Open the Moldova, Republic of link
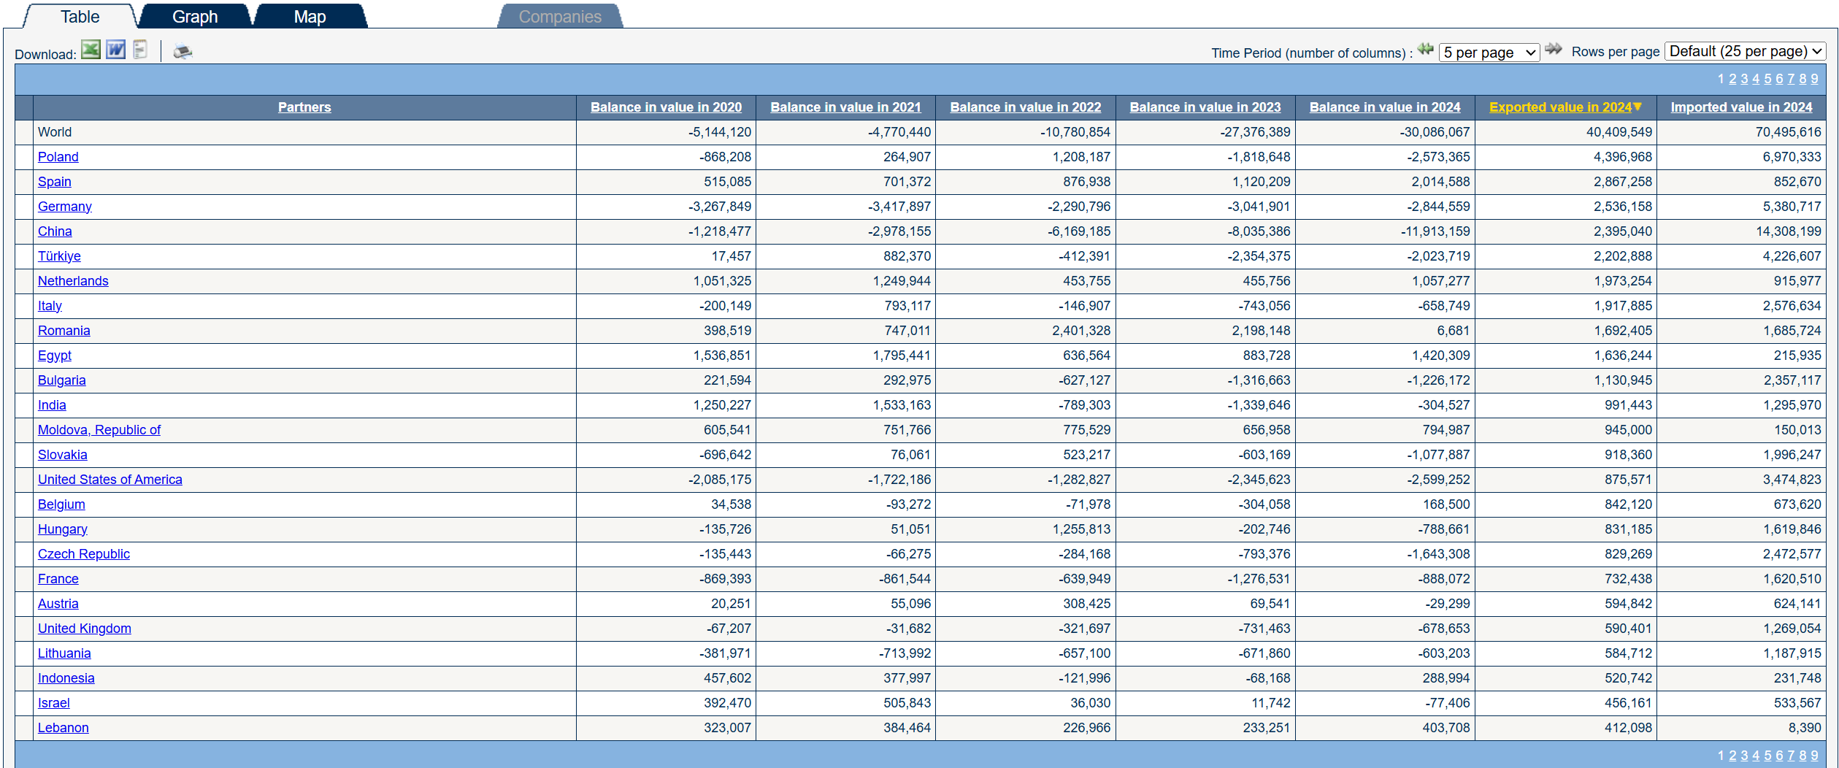This screenshot has height=768, width=1839. point(99,430)
